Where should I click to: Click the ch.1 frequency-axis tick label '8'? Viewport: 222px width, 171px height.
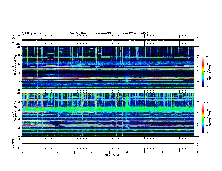(20, 55)
